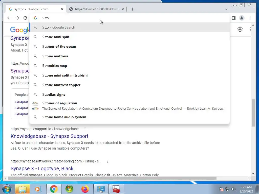Click the synapsesoftworks.creator-spring.com URL text
This screenshot has width=259, height=194.
pyautogui.click(x=56, y=161)
